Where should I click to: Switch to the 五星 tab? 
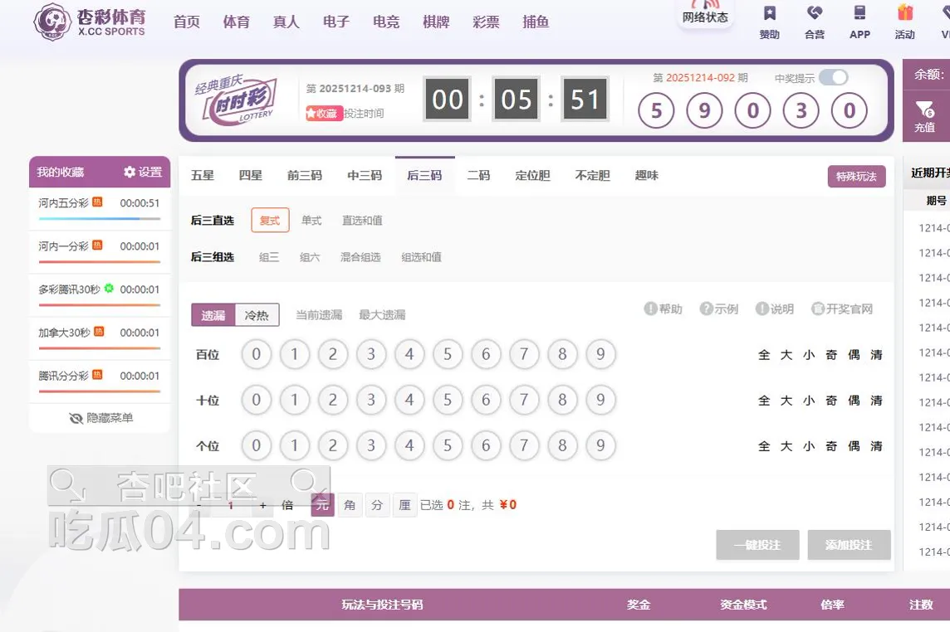click(x=203, y=175)
